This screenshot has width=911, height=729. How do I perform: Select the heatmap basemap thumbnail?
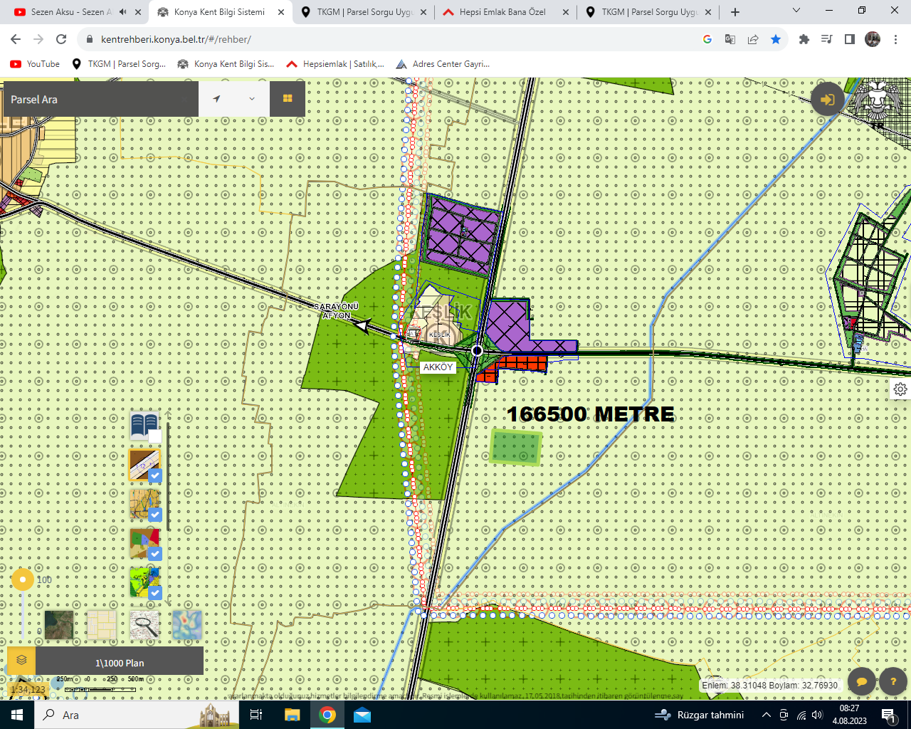click(187, 625)
